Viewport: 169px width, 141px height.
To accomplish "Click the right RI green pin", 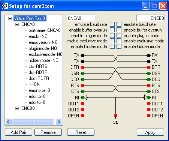I will (x=149, y=97).
